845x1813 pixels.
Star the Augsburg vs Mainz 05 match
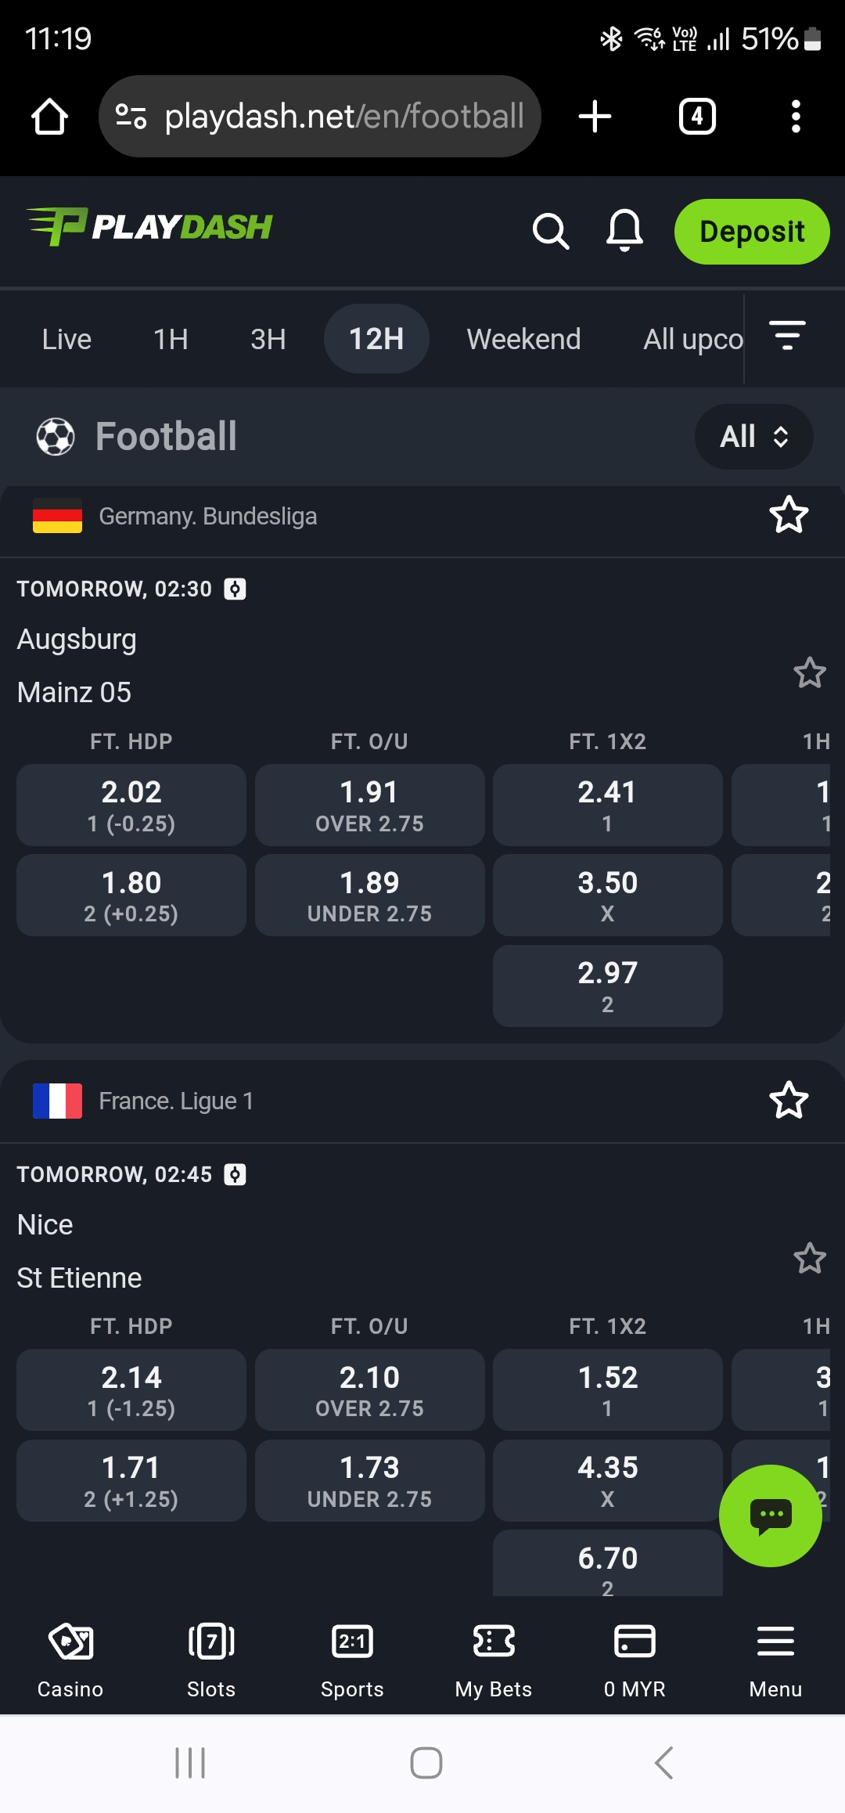[x=810, y=672]
